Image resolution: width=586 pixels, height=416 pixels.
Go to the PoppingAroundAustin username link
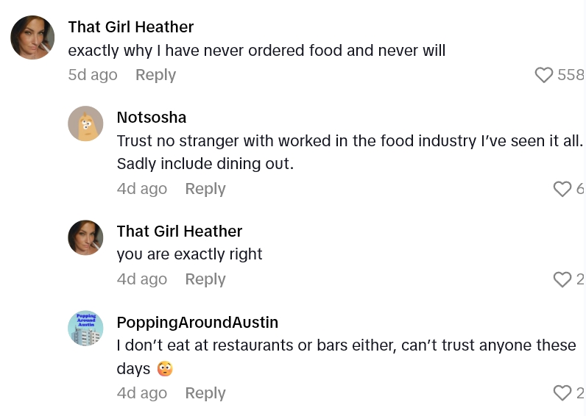(197, 322)
